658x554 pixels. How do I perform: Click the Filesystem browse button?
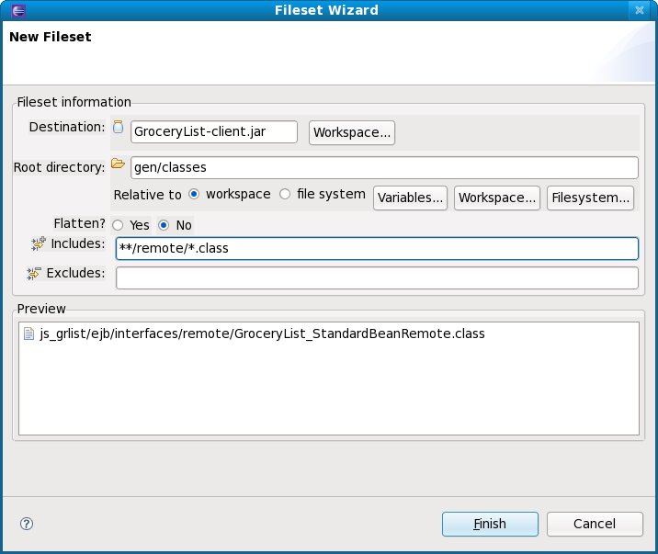tap(590, 198)
